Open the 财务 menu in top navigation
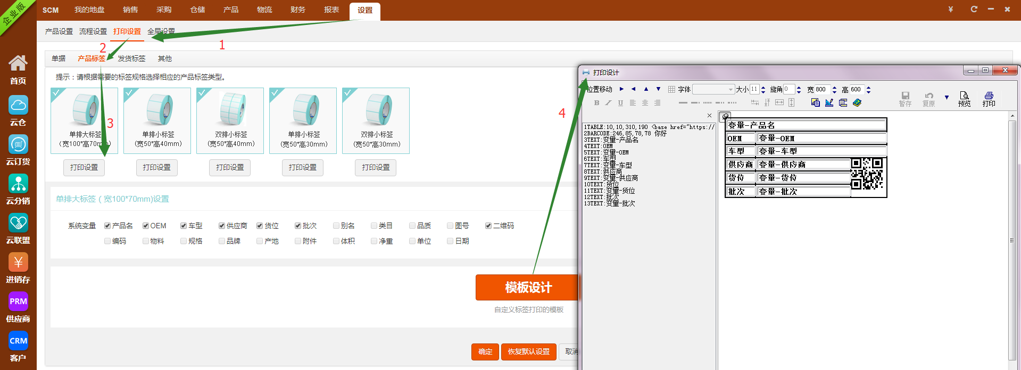1021x370 pixels. [297, 10]
